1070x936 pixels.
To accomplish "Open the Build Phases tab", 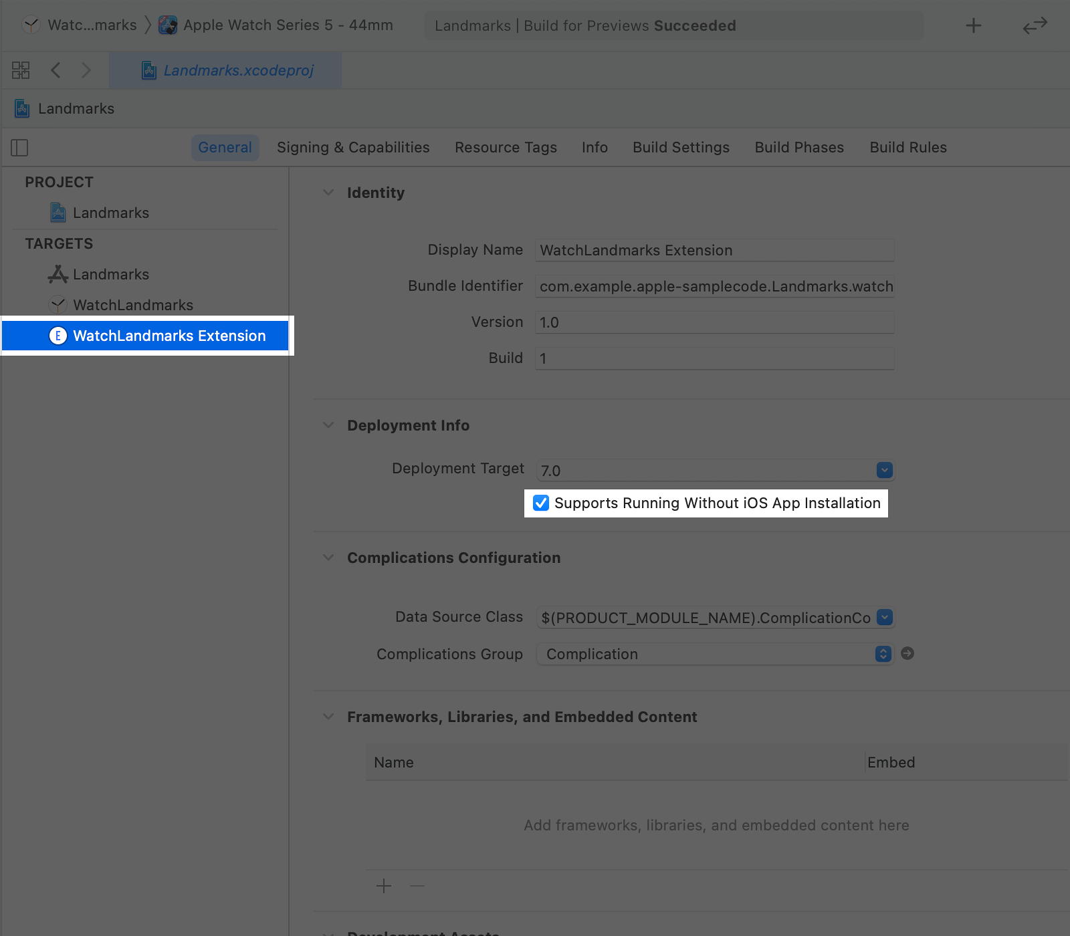I will coord(799,148).
